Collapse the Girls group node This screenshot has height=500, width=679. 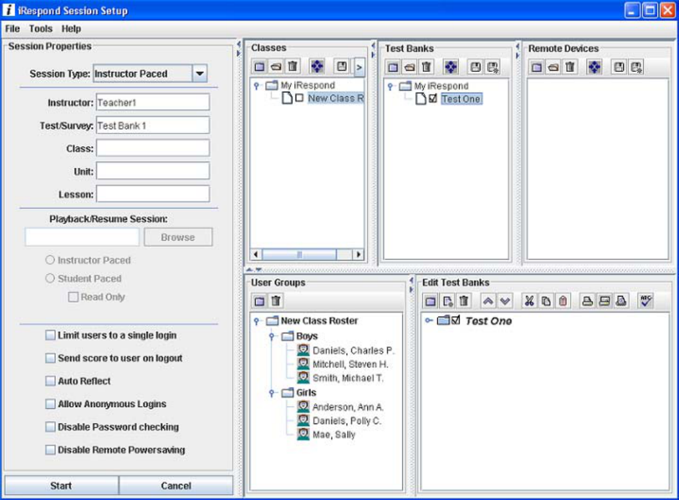[x=272, y=392]
